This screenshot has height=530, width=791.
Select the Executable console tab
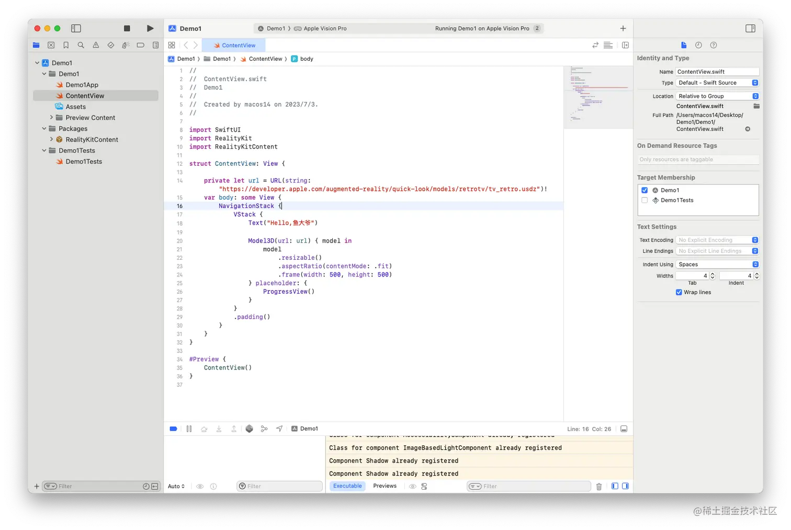coord(347,486)
